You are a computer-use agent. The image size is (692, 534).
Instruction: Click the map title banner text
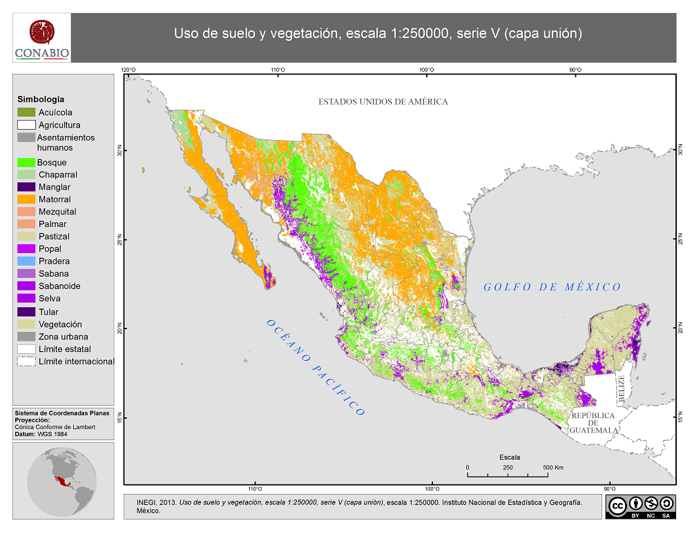(x=377, y=34)
